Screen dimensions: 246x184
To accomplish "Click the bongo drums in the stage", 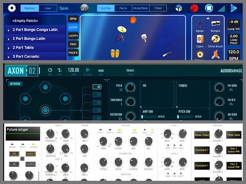I will click(x=115, y=54).
